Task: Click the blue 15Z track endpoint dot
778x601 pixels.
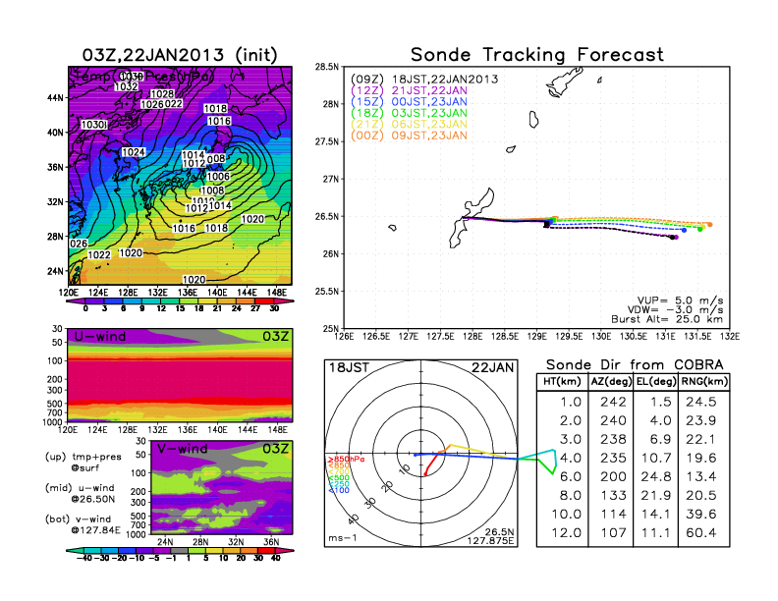Action: click(x=685, y=230)
